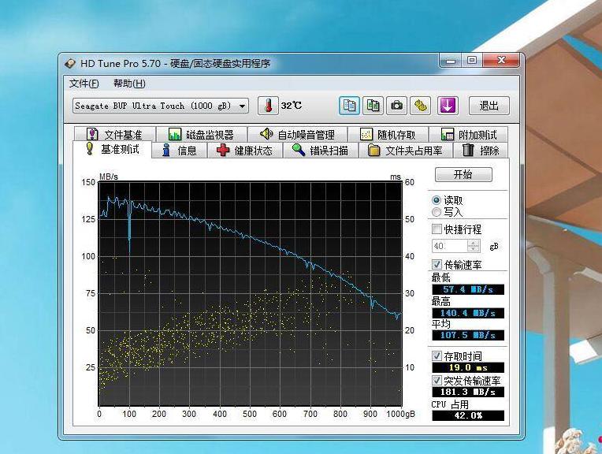Click the 140.4 MB/s maximum value
Viewport: 602px width, 454px height.
coord(468,313)
